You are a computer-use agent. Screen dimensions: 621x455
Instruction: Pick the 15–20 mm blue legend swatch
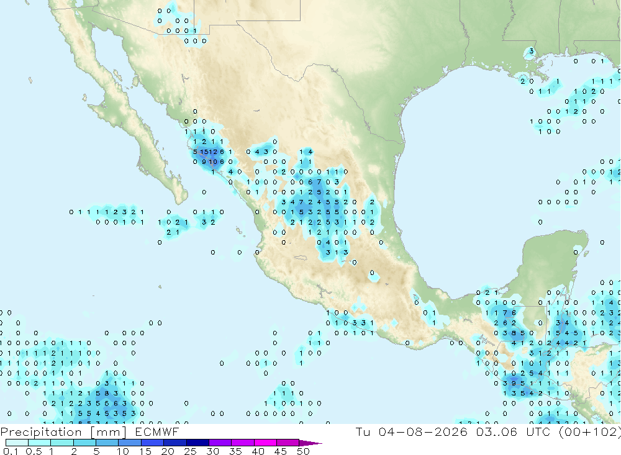(x=153, y=443)
